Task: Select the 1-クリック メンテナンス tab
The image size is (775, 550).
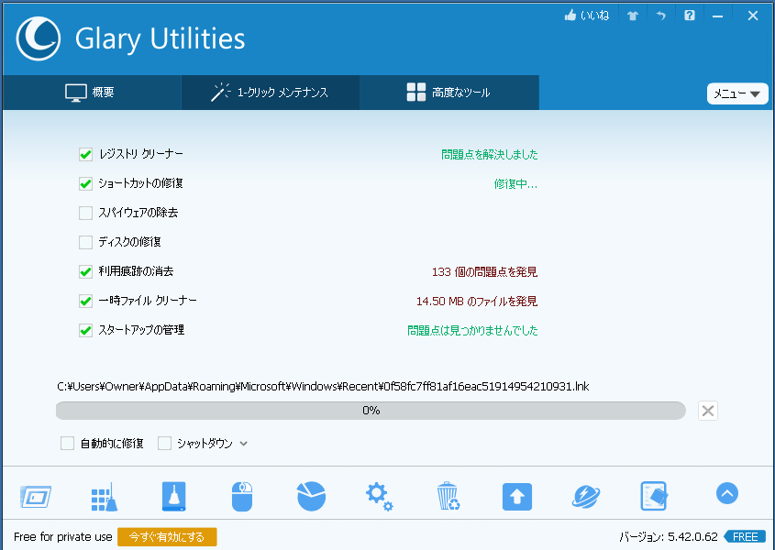Action: point(271,93)
